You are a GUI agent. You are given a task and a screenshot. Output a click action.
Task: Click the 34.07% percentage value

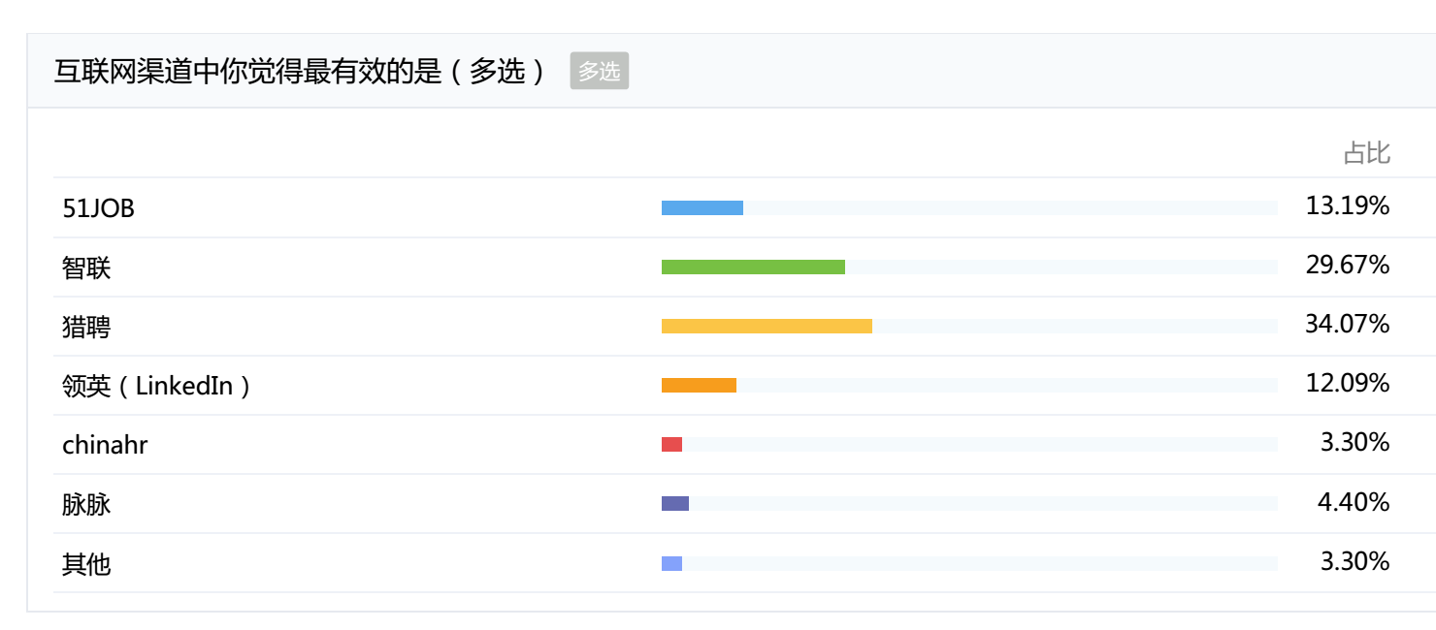click(x=1348, y=324)
